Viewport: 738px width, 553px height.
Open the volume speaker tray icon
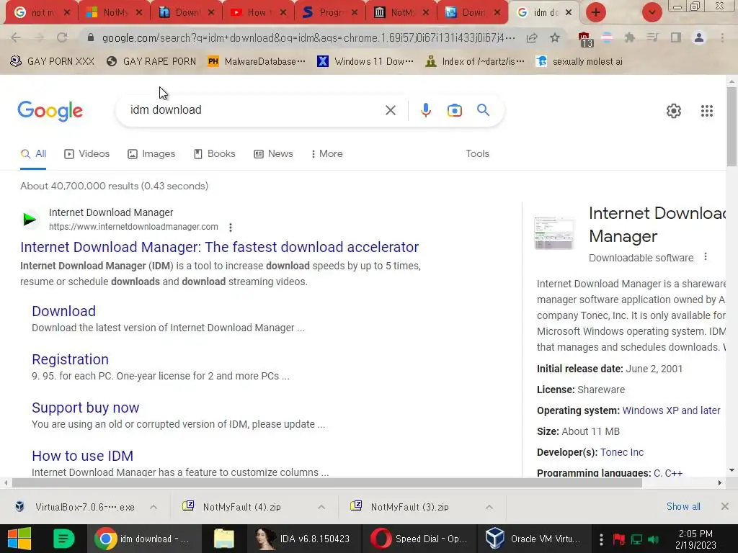[653, 539]
